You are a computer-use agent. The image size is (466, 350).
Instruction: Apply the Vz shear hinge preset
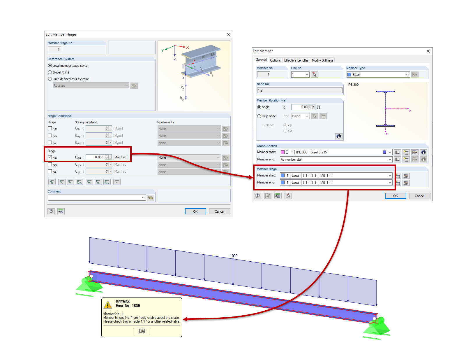click(x=70, y=182)
